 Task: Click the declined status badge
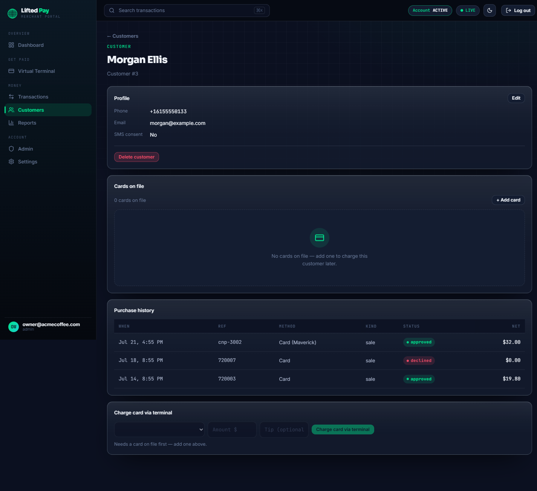click(419, 361)
